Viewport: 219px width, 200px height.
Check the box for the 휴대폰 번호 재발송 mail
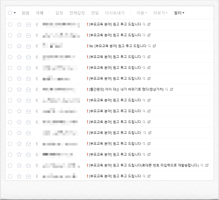tap(10, 166)
